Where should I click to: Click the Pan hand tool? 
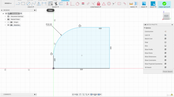[x=80, y=95]
